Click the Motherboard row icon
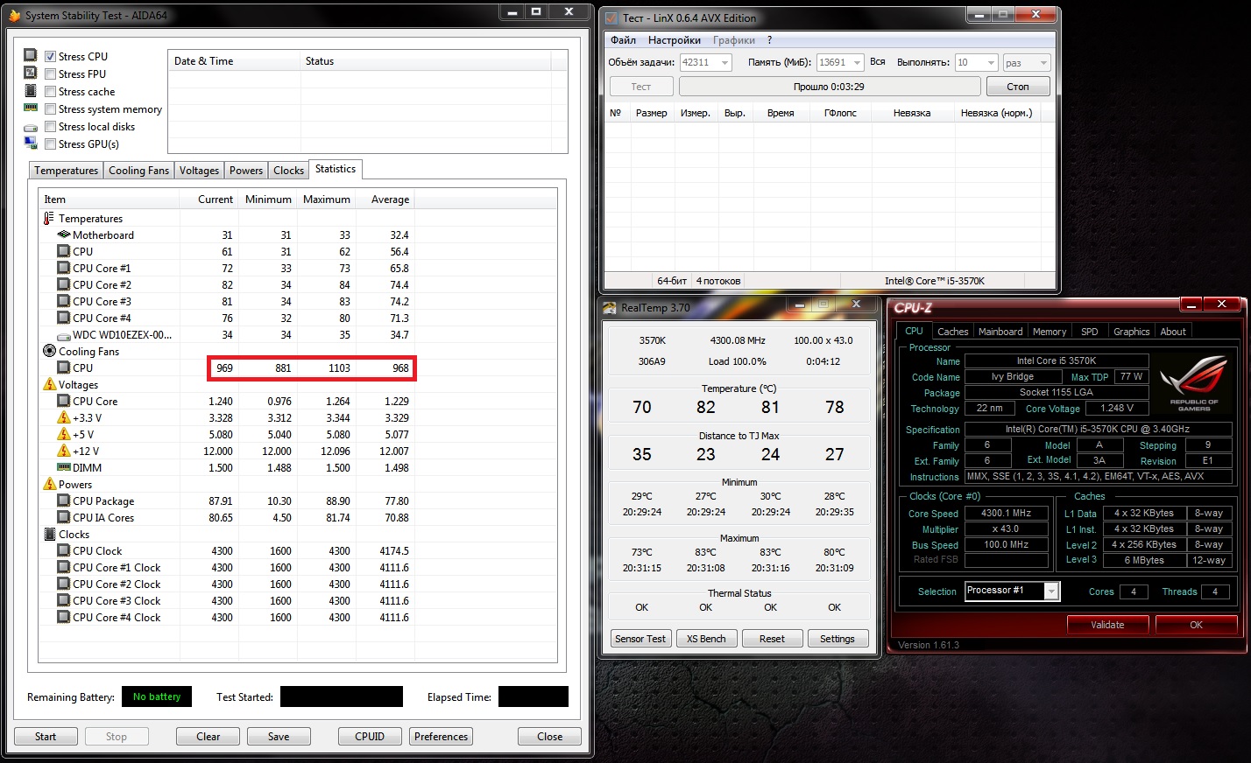Screen dimensions: 1251x763 pos(64,234)
